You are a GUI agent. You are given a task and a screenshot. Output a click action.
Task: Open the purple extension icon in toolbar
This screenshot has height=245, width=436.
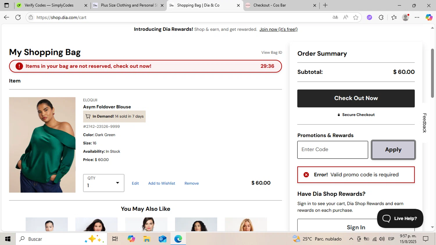[x=369, y=17]
